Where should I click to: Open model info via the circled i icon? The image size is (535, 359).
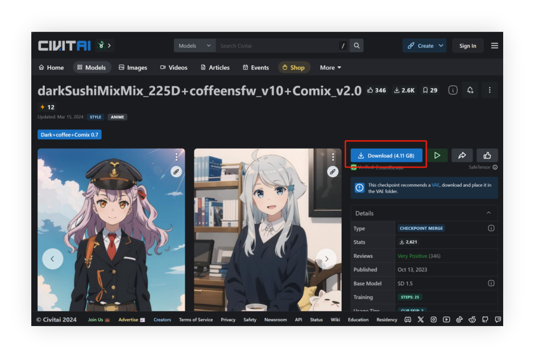coord(453,90)
